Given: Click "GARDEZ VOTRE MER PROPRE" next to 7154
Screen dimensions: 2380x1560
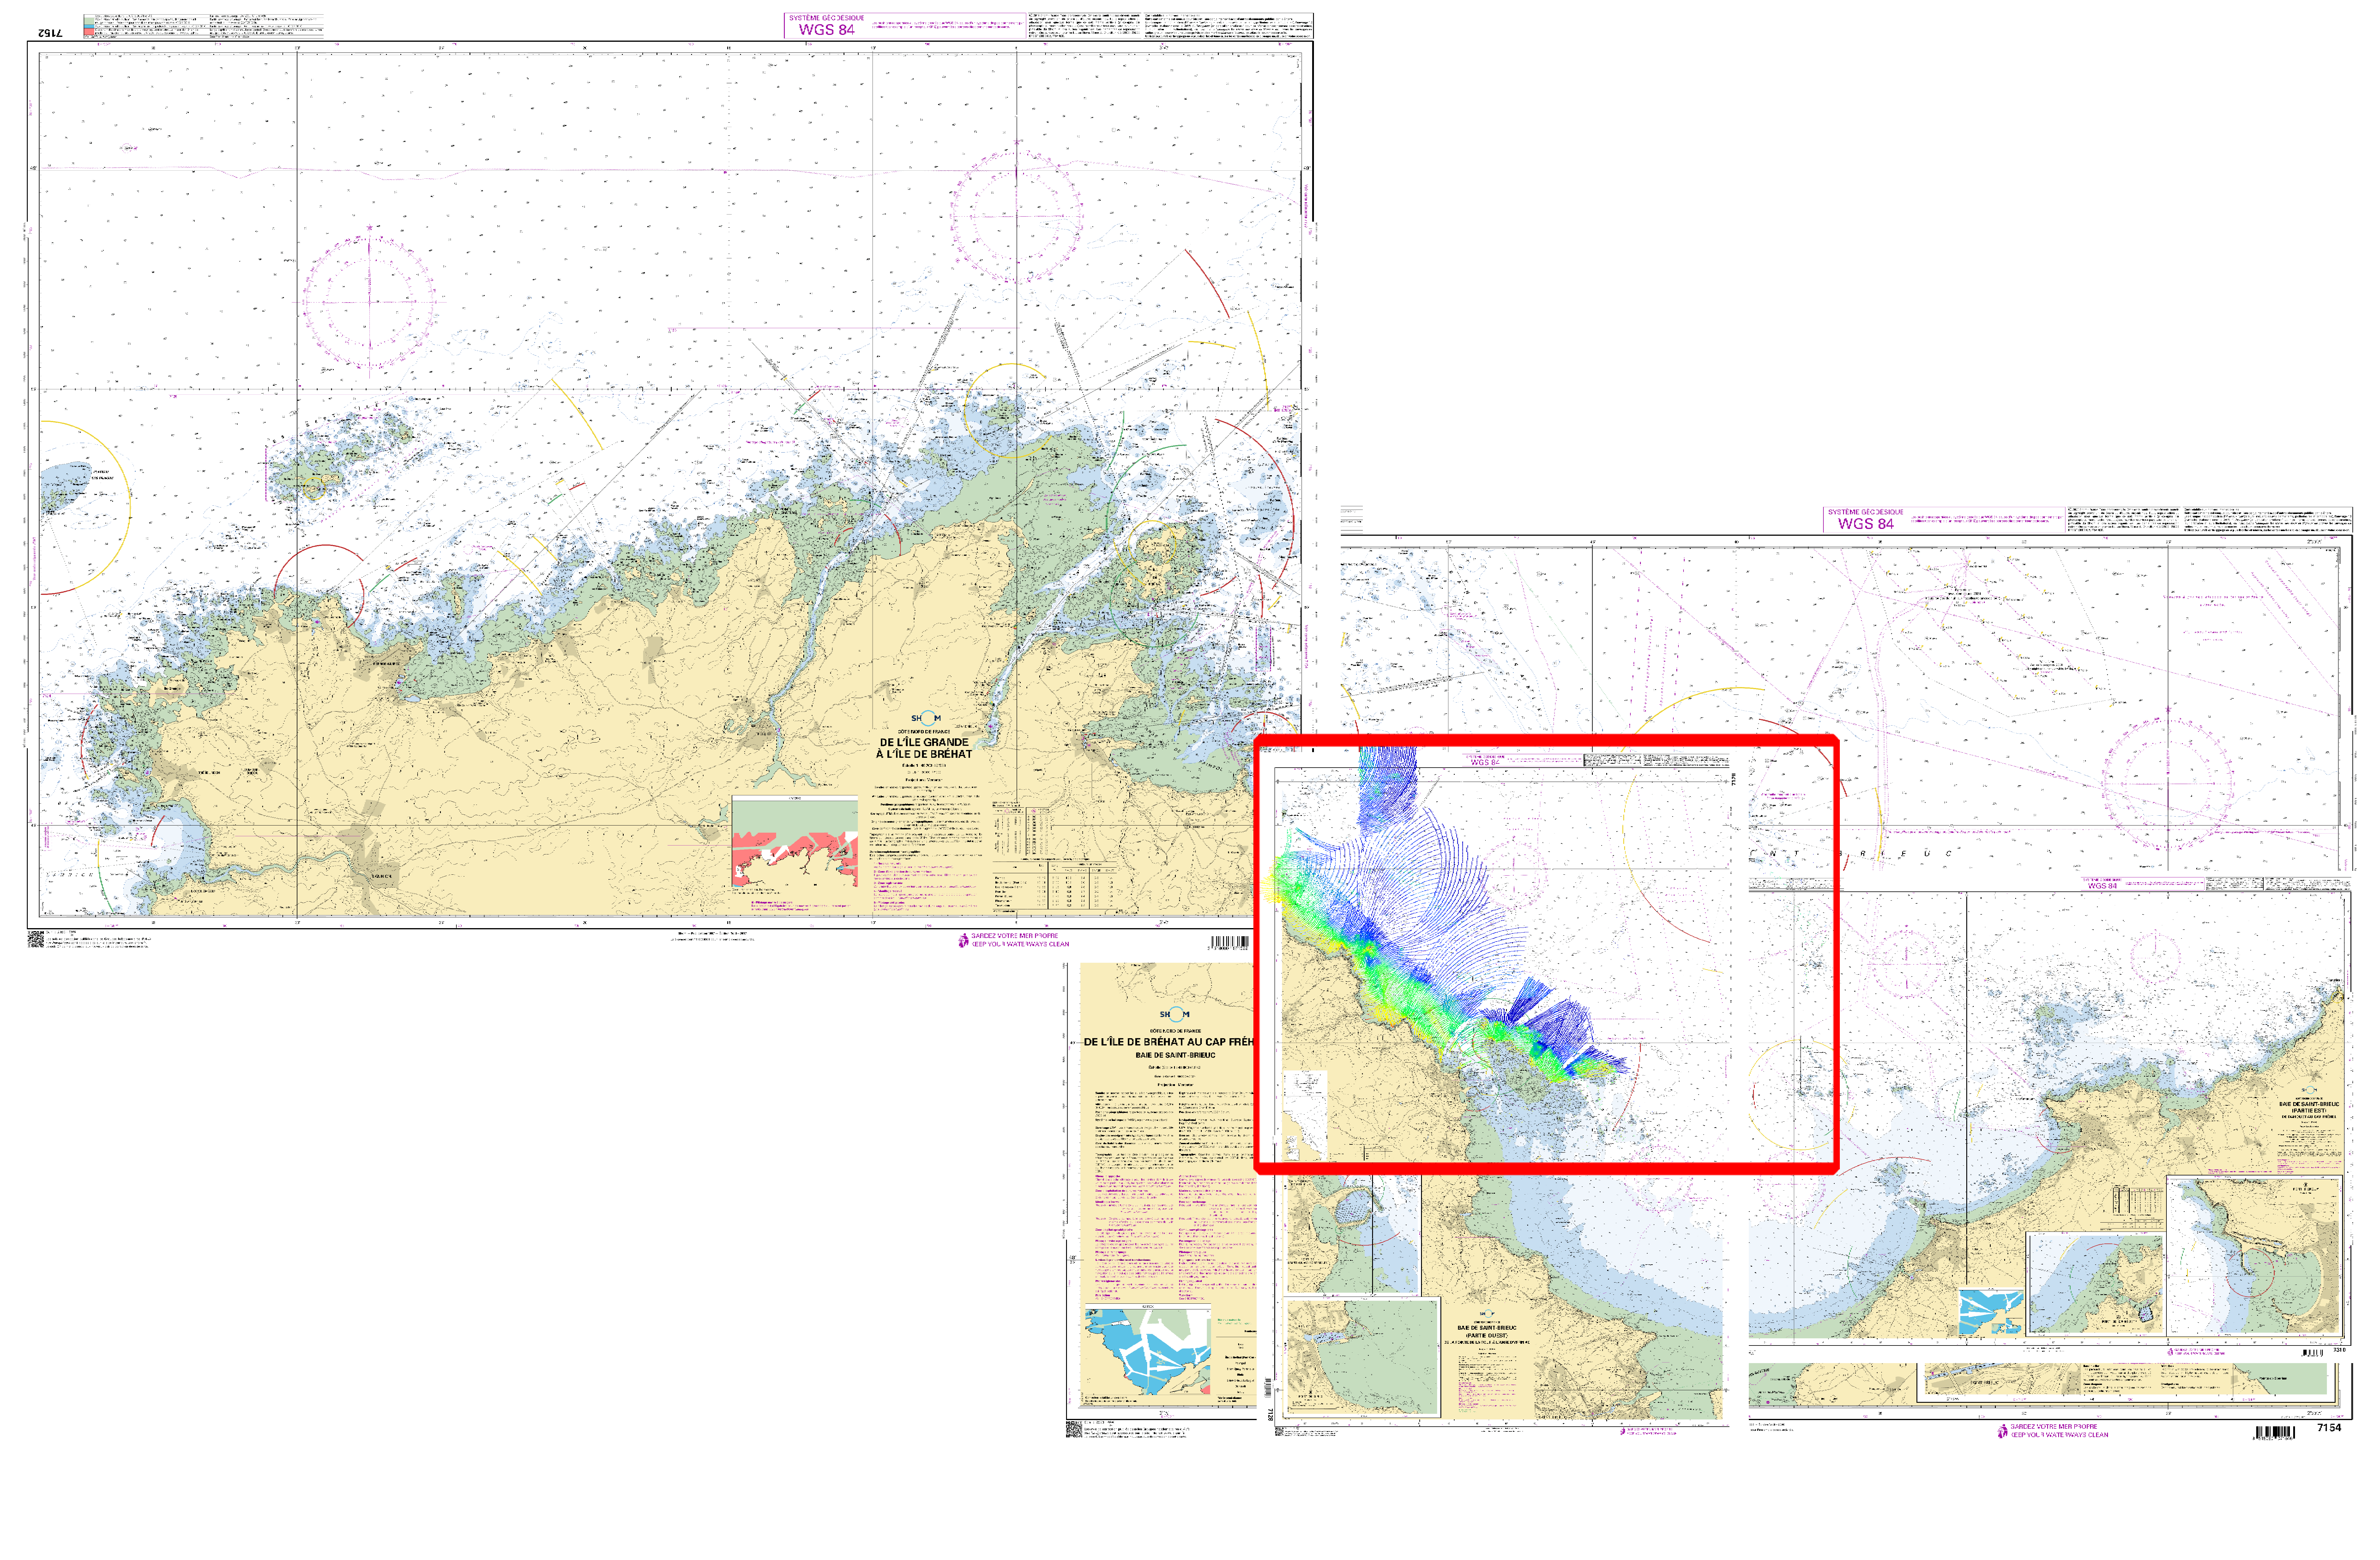Looking at the screenshot, I should click(2054, 1427).
